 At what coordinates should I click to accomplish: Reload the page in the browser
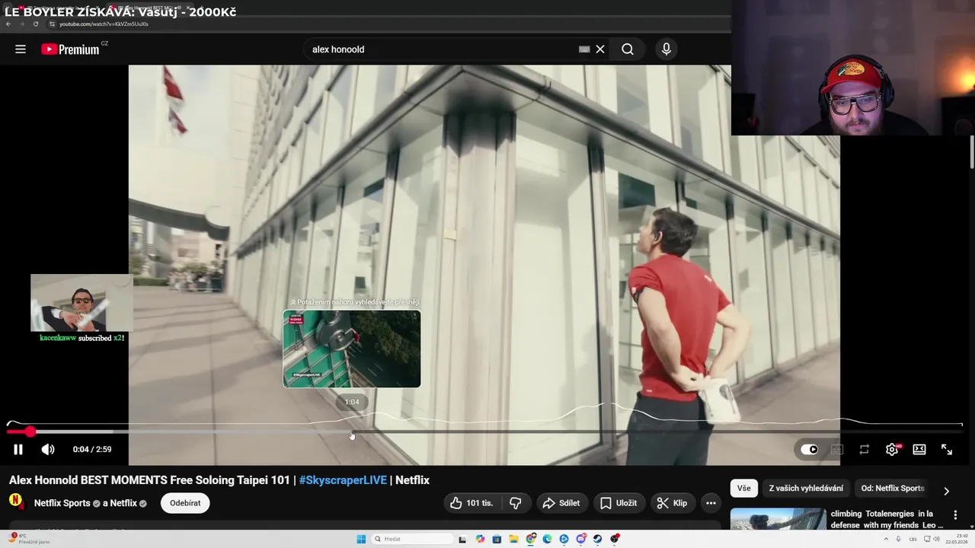click(x=35, y=24)
